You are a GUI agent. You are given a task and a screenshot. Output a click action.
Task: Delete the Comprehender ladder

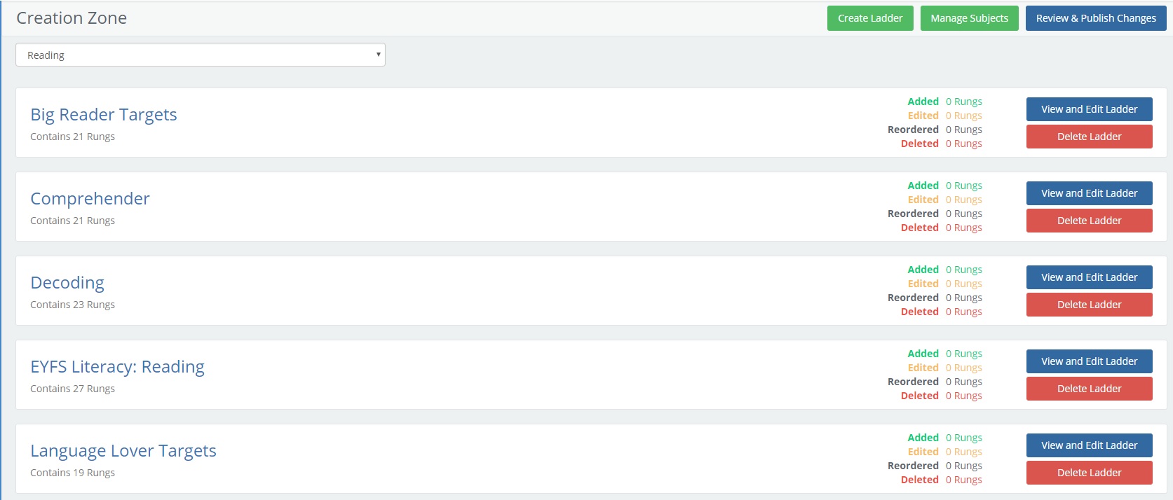point(1088,221)
